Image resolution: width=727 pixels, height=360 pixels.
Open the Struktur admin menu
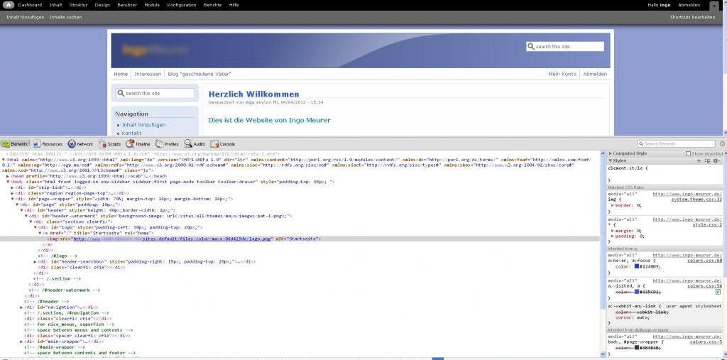pos(79,5)
